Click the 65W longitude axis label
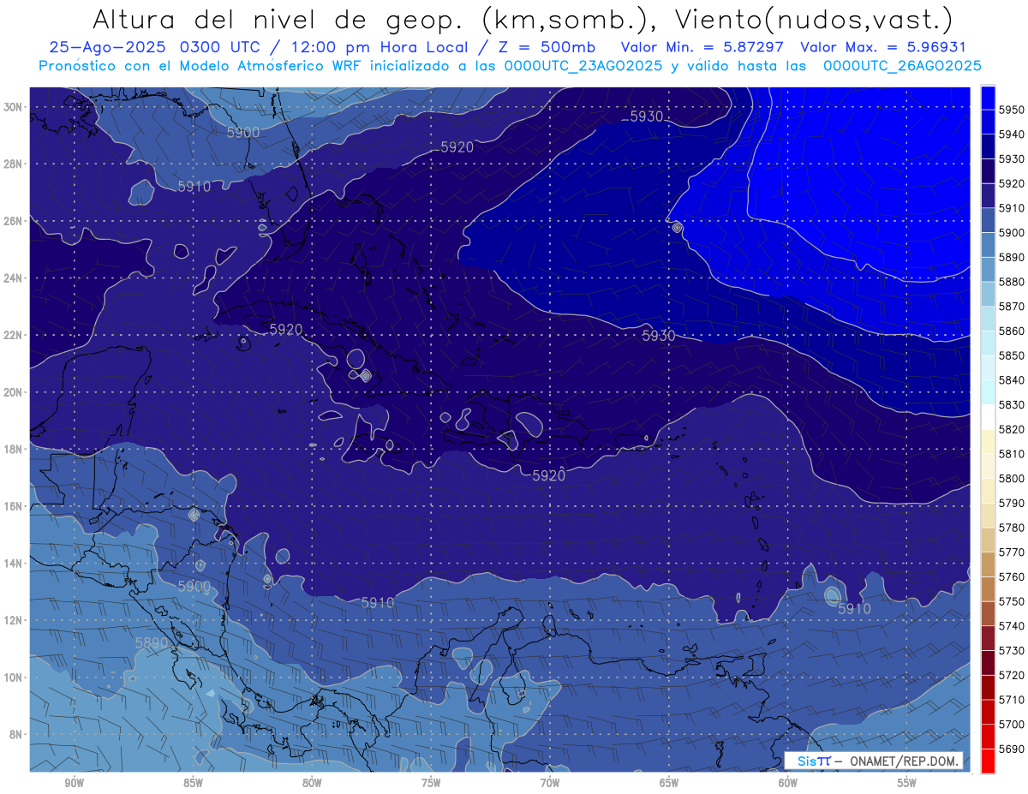Screen dimensions: 1028x794 (669, 783)
